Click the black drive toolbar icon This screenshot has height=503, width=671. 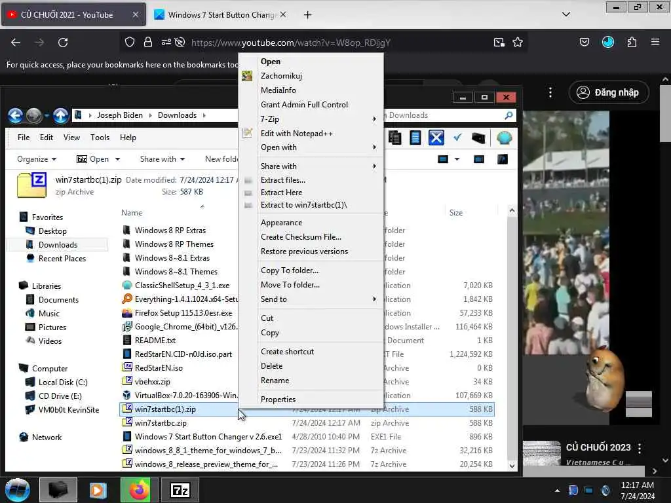point(478,138)
